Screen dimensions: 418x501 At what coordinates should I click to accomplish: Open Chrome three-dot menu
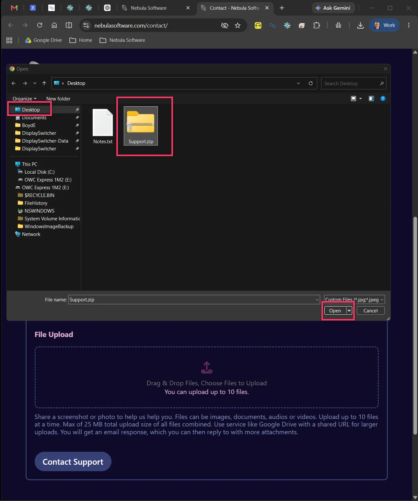(409, 25)
